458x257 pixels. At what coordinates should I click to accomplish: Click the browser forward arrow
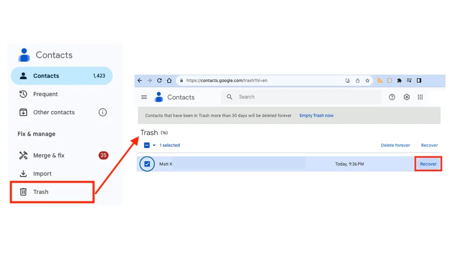pos(150,81)
